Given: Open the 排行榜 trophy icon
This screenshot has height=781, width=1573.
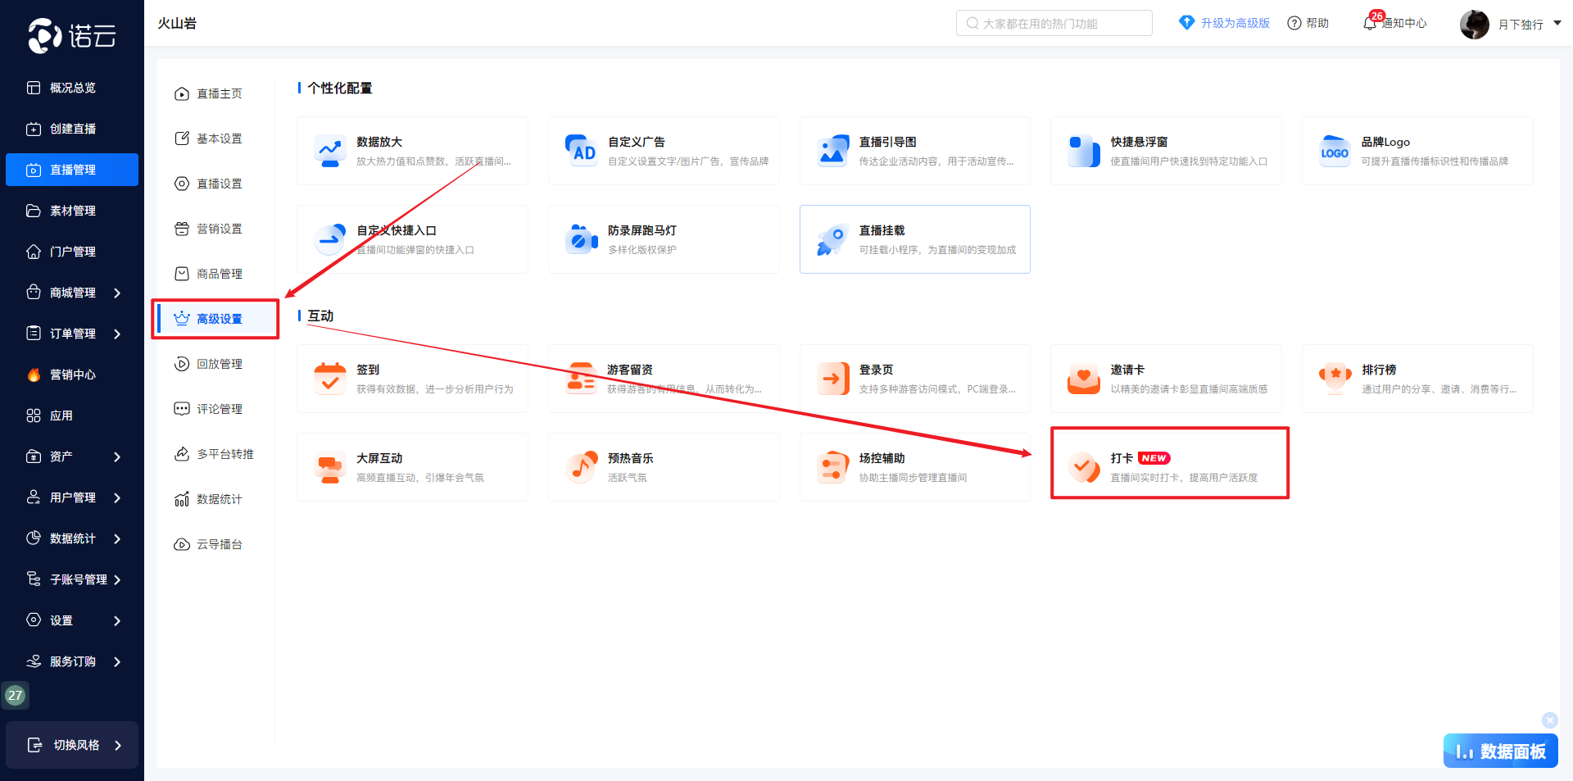Looking at the screenshot, I should click(x=1335, y=379).
